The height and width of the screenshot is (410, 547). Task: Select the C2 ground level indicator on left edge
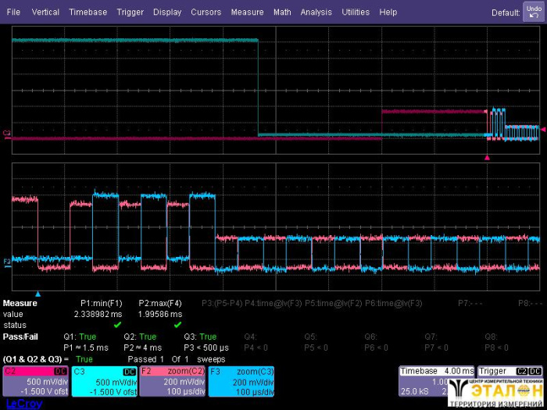click(x=6, y=134)
